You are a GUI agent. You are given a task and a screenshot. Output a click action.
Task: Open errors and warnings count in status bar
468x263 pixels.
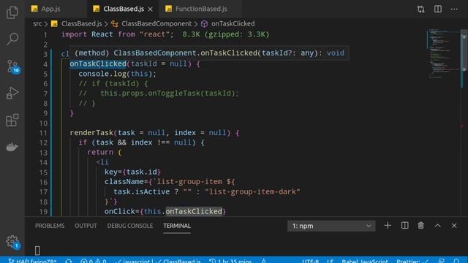(x=94, y=261)
